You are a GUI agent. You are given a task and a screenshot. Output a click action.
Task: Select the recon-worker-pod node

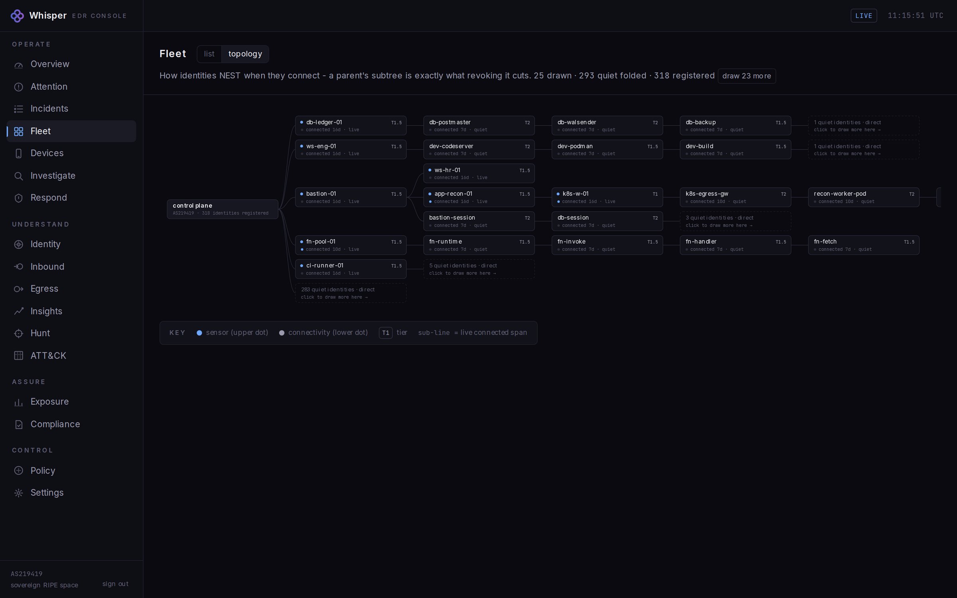(x=864, y=197)
